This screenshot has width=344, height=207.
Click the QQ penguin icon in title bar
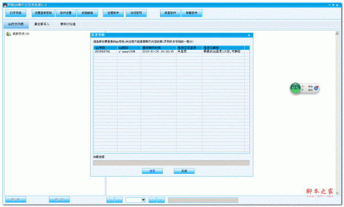(x=5, y=5)
